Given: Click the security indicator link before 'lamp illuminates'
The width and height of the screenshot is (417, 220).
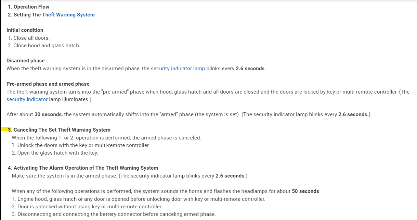Looking at the screenshot, I should 27,99.
